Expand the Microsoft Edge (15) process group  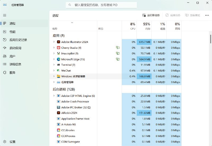pyautogui.click(x=54, y=59)
